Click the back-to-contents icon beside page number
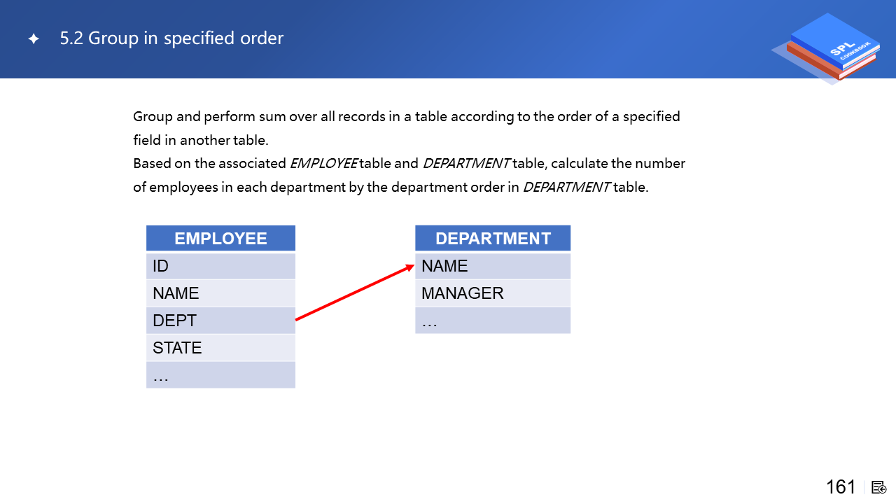896x504 pixels. (x=879, y=487)
